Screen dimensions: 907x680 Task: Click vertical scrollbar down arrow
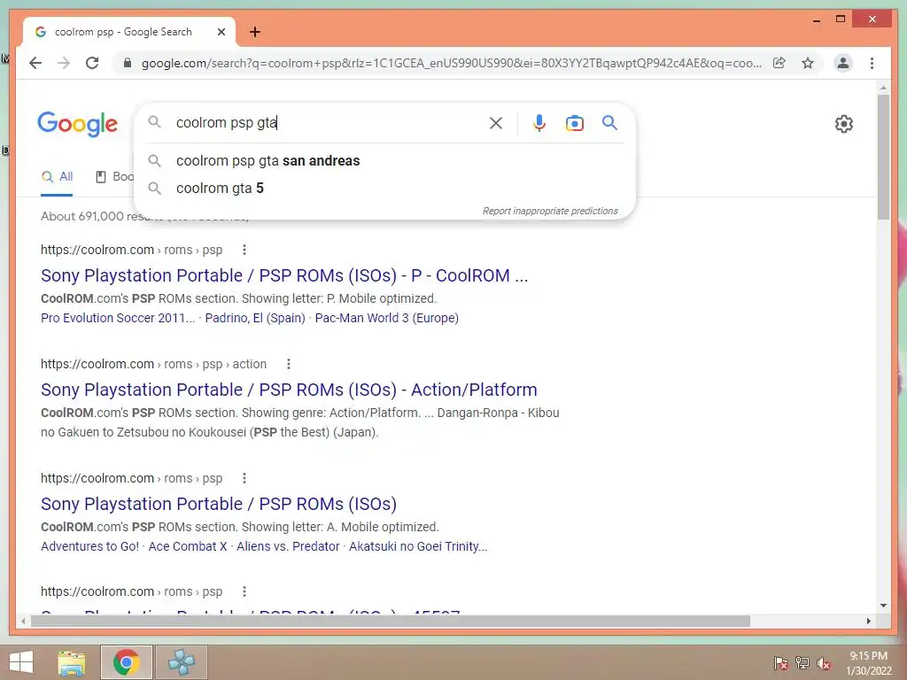(883, 606)
